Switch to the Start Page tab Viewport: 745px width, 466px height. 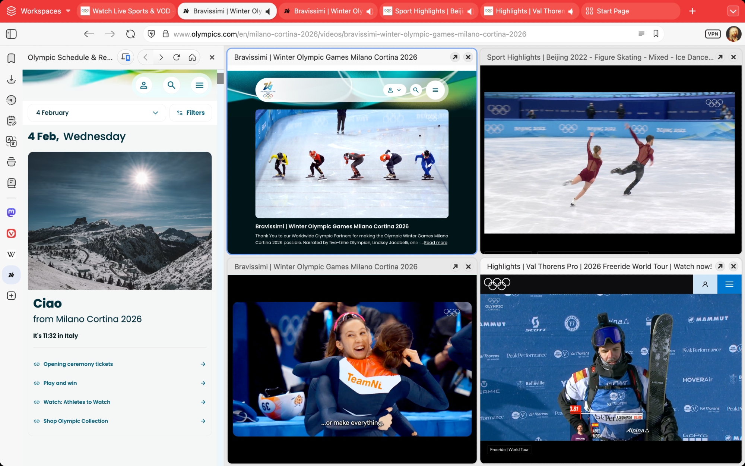612,11
